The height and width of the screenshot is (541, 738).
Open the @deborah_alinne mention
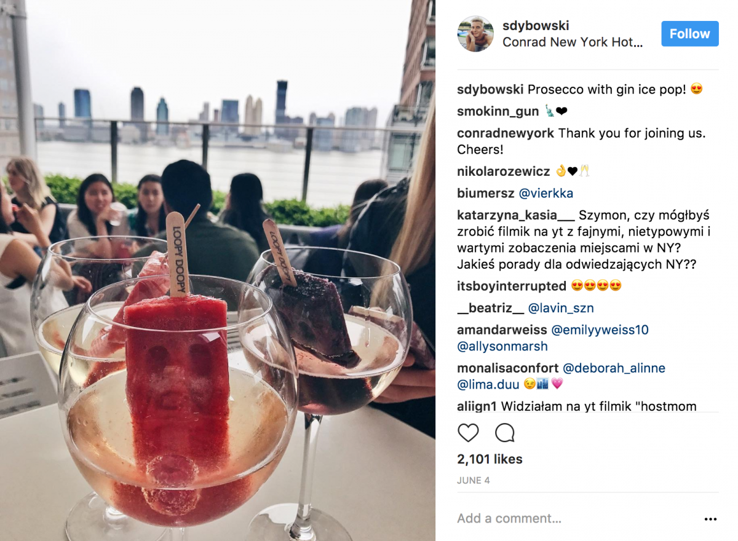[614, 368]
